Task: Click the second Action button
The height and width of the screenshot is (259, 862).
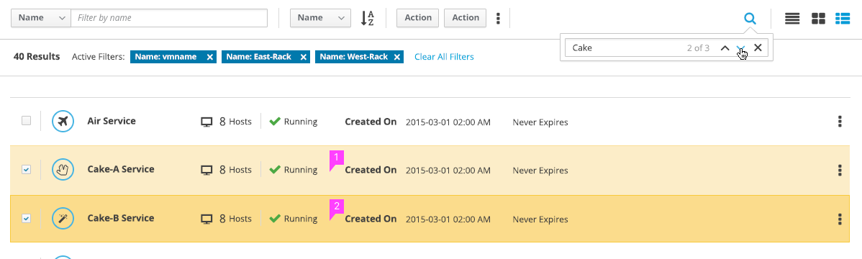Action: click(465, 17)
